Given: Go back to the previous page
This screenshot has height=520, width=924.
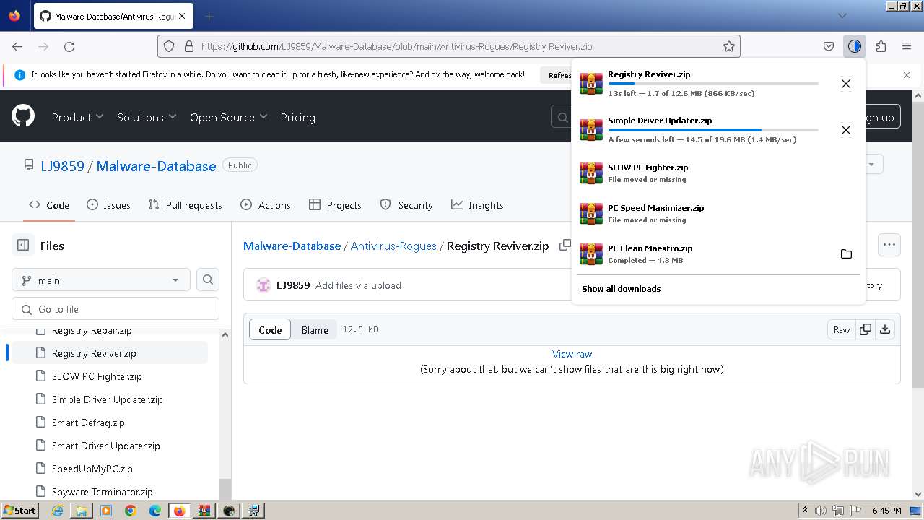Looking at the screenshot, I should click(x=17, y=46).
